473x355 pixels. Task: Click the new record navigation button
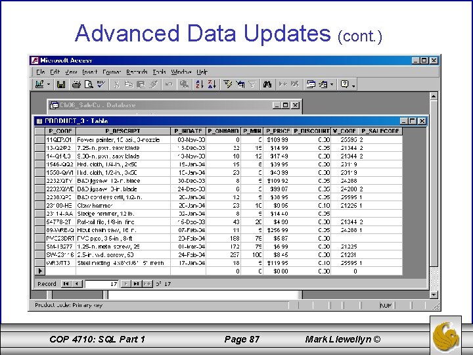pyautogui.click(x=148, y=284)
